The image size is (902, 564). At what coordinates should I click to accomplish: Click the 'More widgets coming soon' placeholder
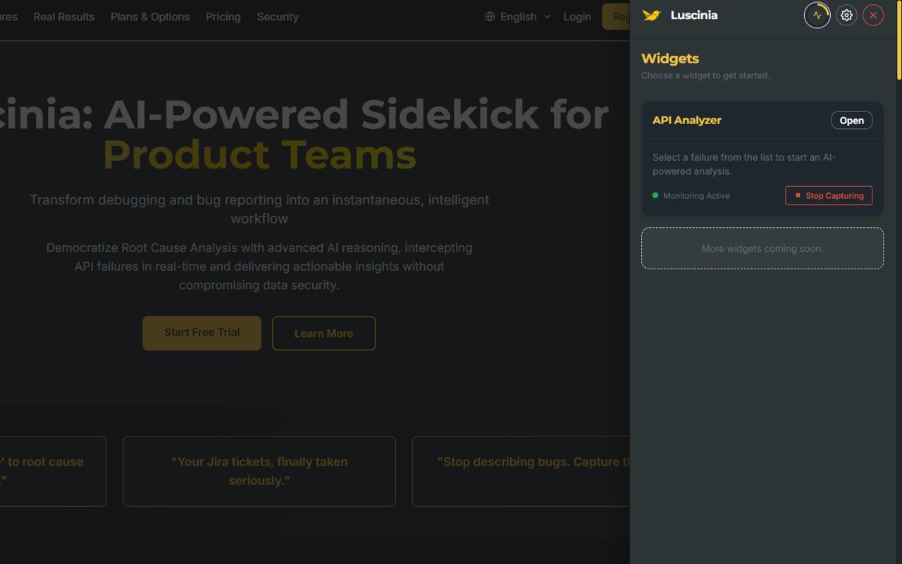pyautogui.click(x=762, y=248)
